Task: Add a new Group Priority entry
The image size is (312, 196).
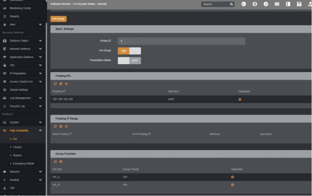Action: (x=61, y=162)
